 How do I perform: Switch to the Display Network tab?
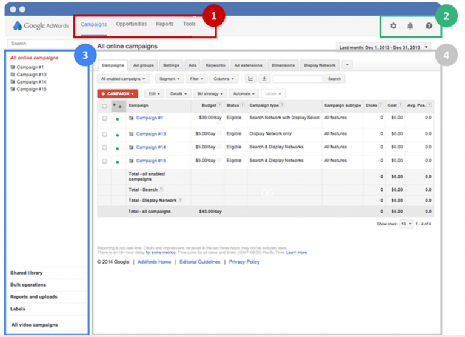pyautogui.click(x=319, y=65)
